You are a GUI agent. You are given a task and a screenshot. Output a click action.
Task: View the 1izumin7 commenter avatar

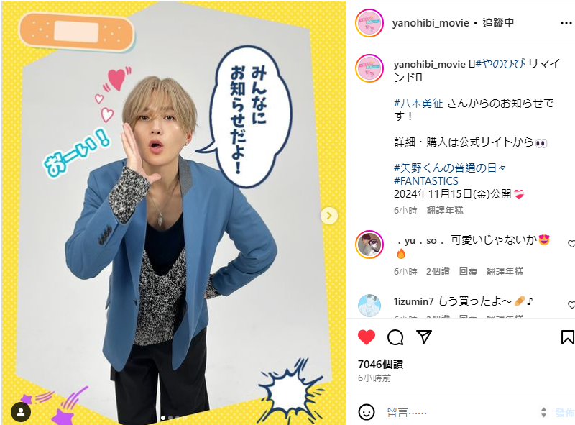click(x=369, y=305)
